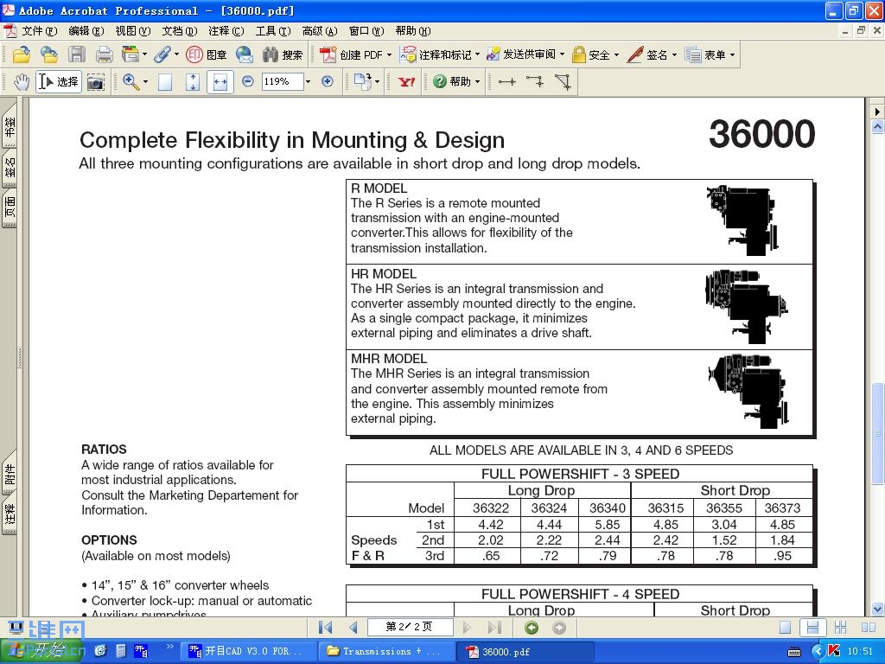The image size is (885, 664).
Task: Select the perimeter measuring tool
Action: click(534, 82)
